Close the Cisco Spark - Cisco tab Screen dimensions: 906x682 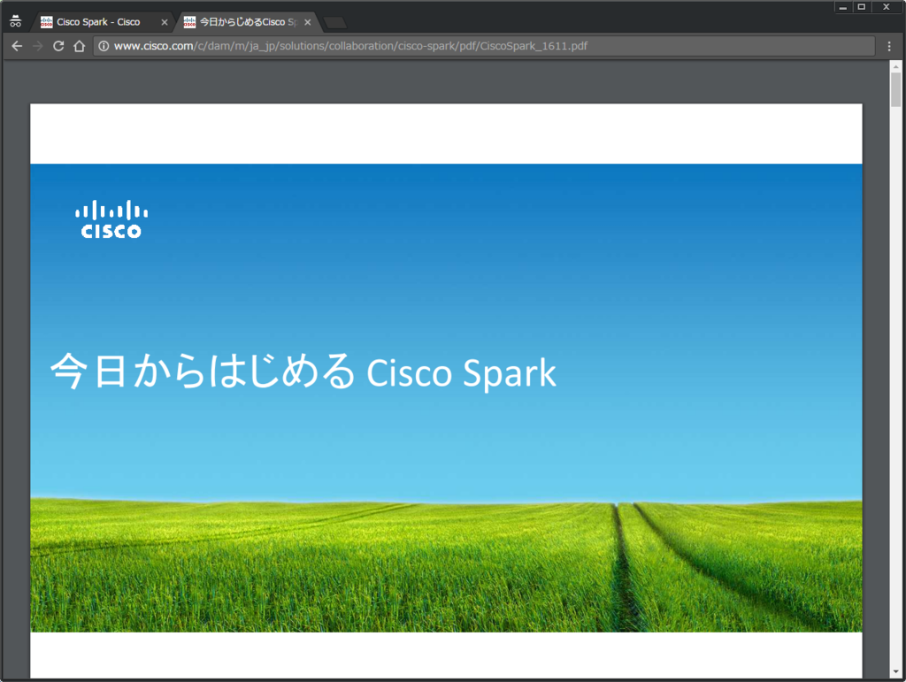coord(164,22)
